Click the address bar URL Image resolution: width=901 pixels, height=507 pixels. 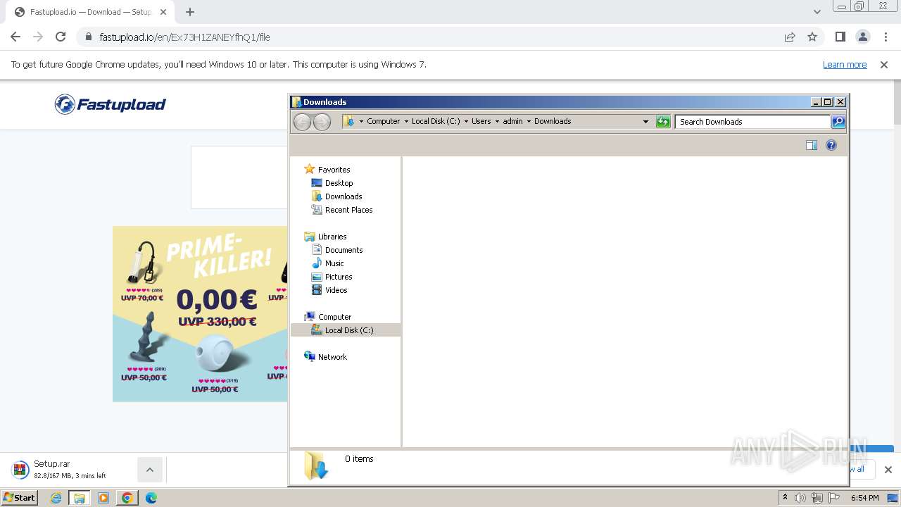click(184, 37)
